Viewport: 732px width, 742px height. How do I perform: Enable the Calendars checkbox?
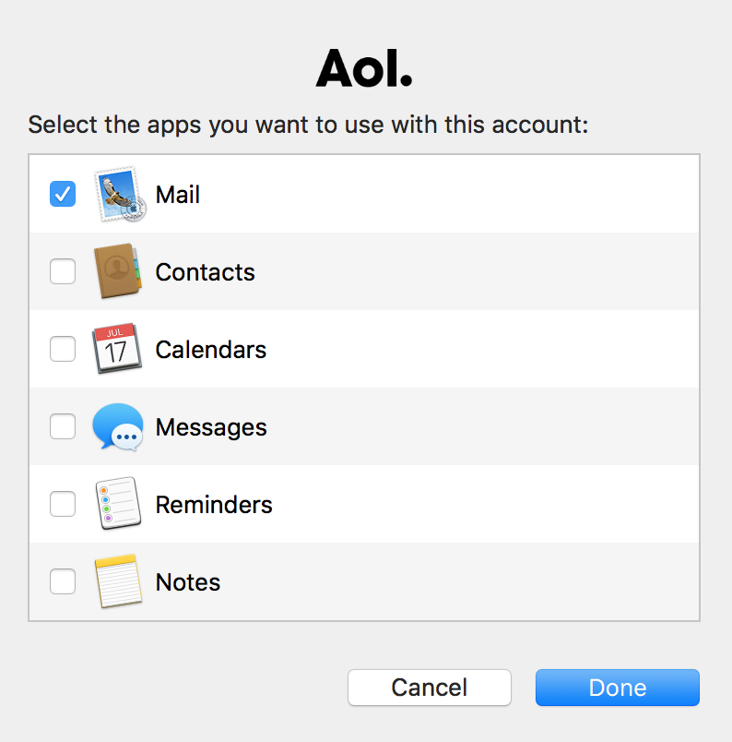63,350
